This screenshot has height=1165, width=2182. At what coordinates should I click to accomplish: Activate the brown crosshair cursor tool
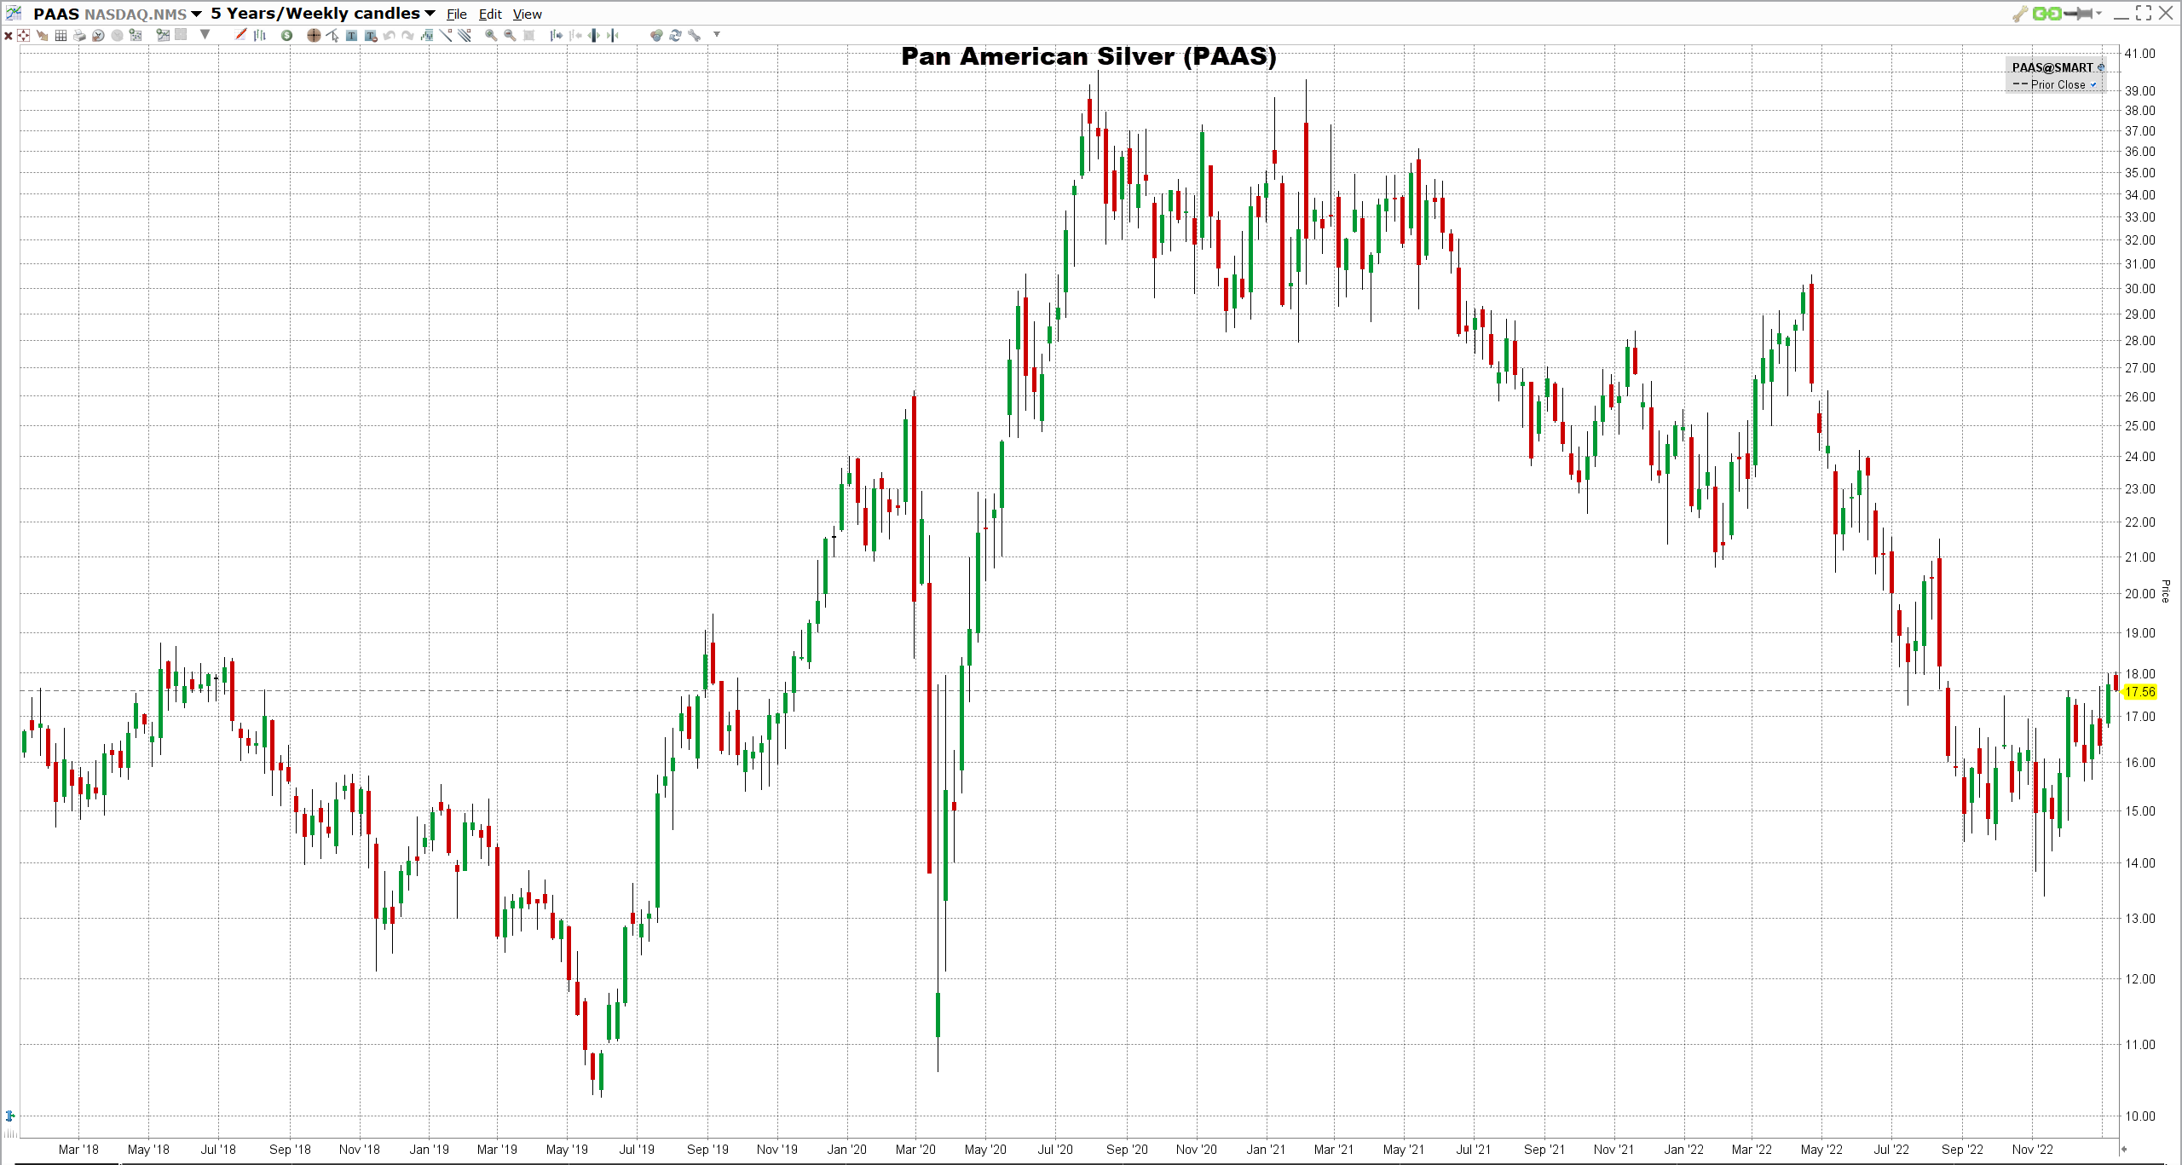pyautogui.click(x=314, y=36)
